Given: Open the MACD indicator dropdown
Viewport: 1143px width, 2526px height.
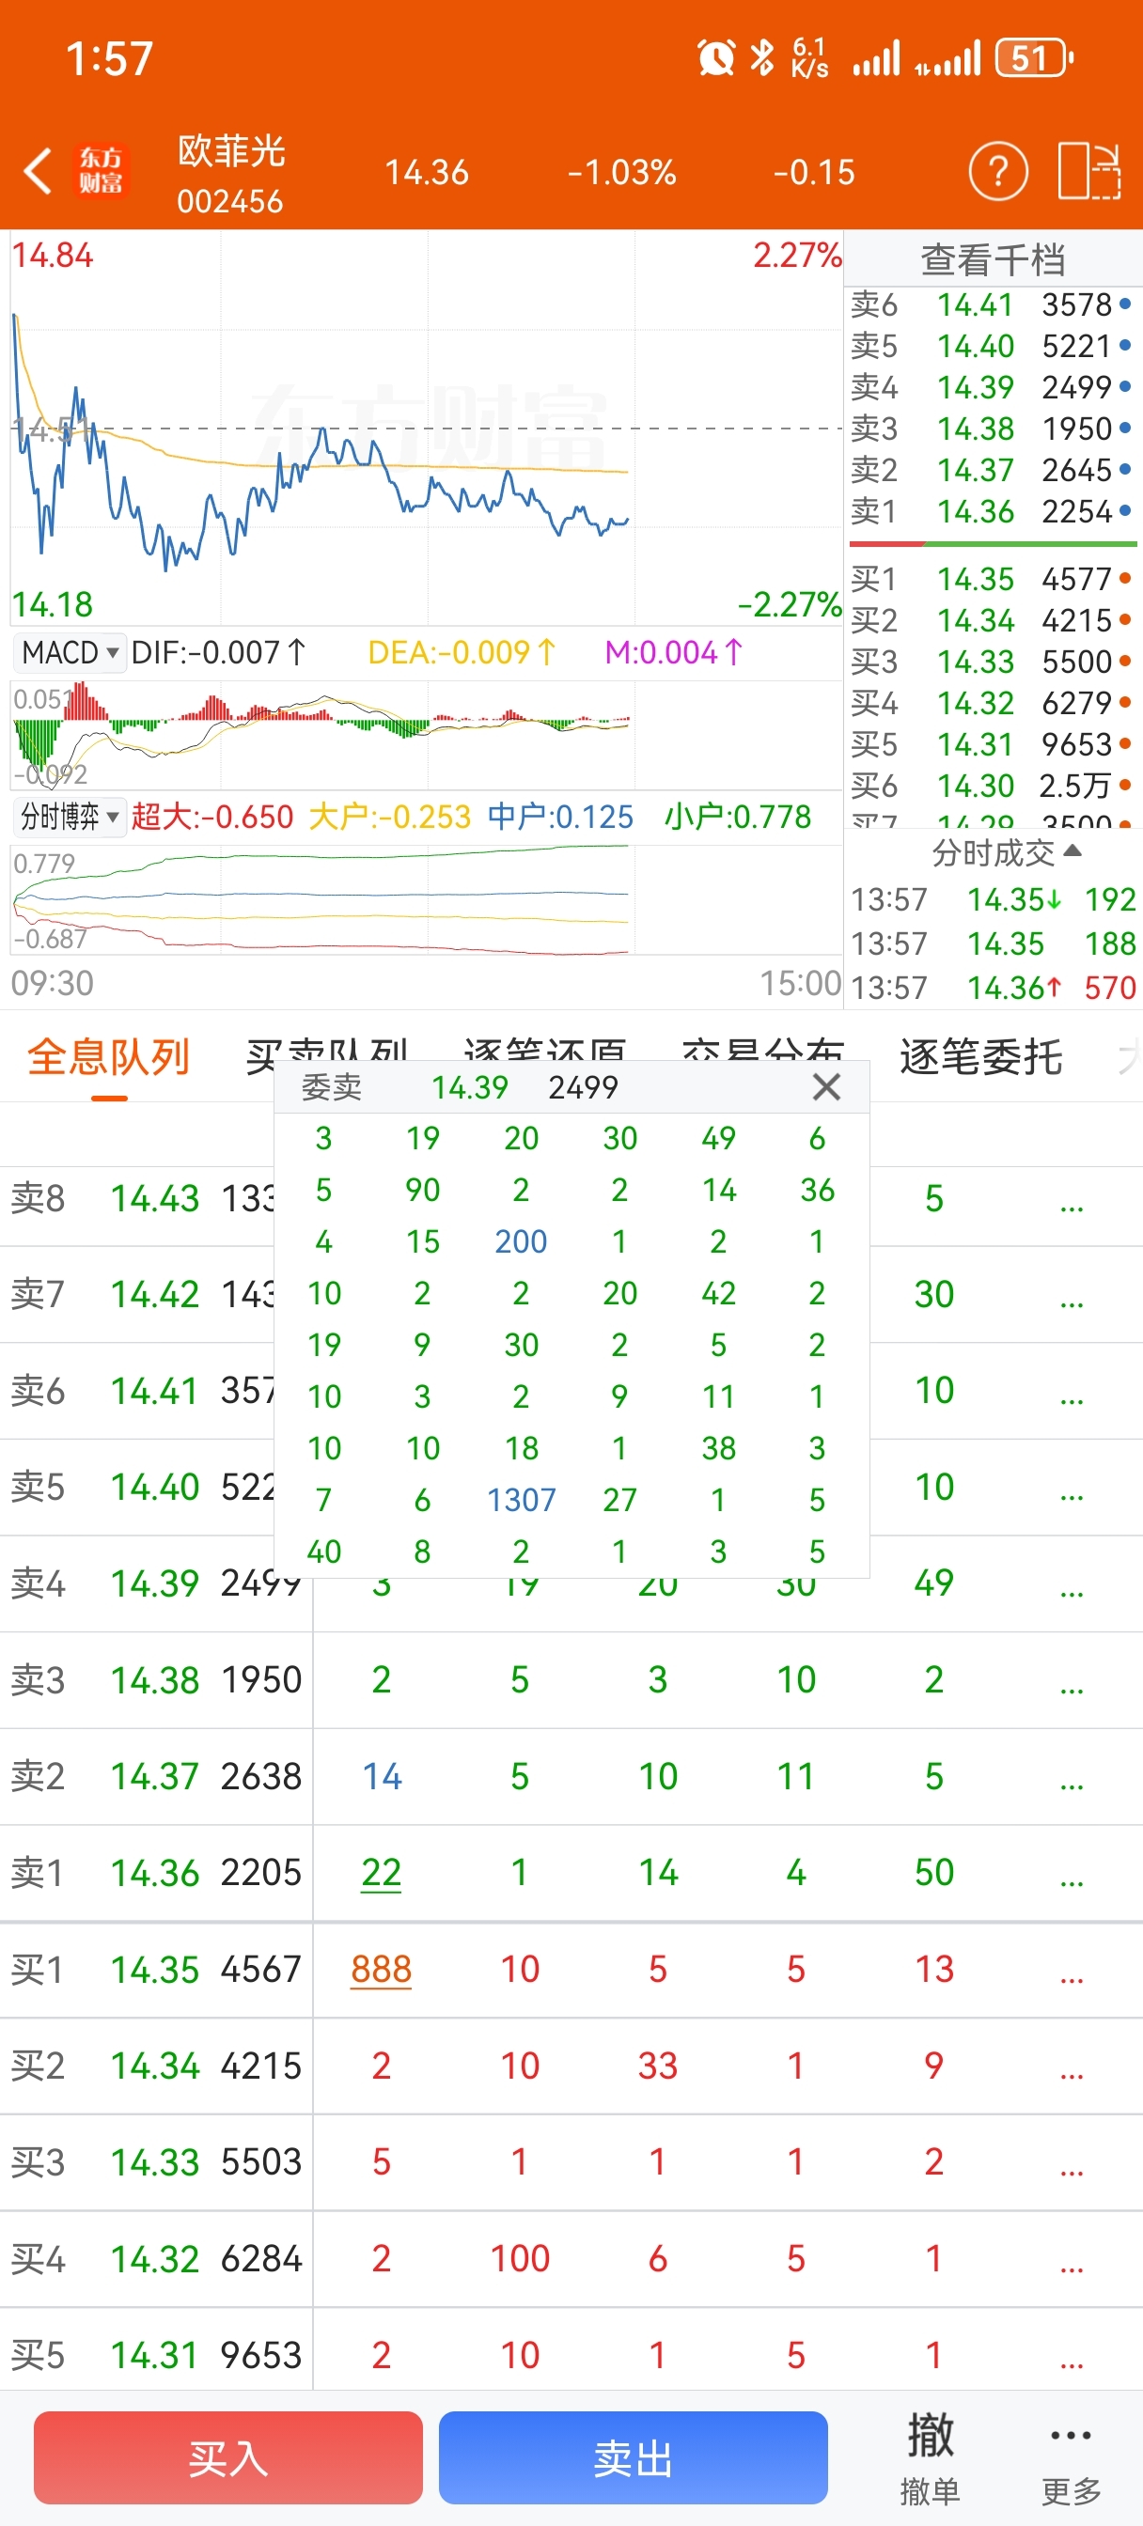Looking at the screenshot, I should [x=69, y=652].
